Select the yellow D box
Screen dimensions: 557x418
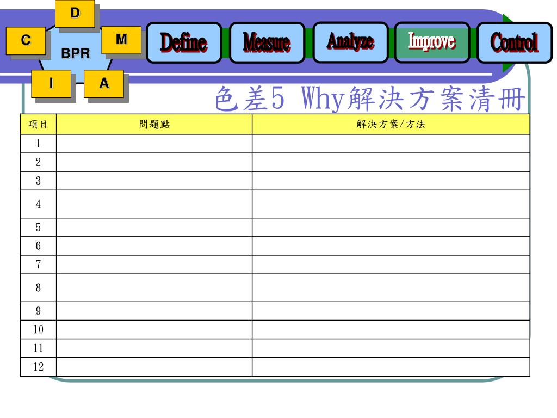tap(75, 14)
